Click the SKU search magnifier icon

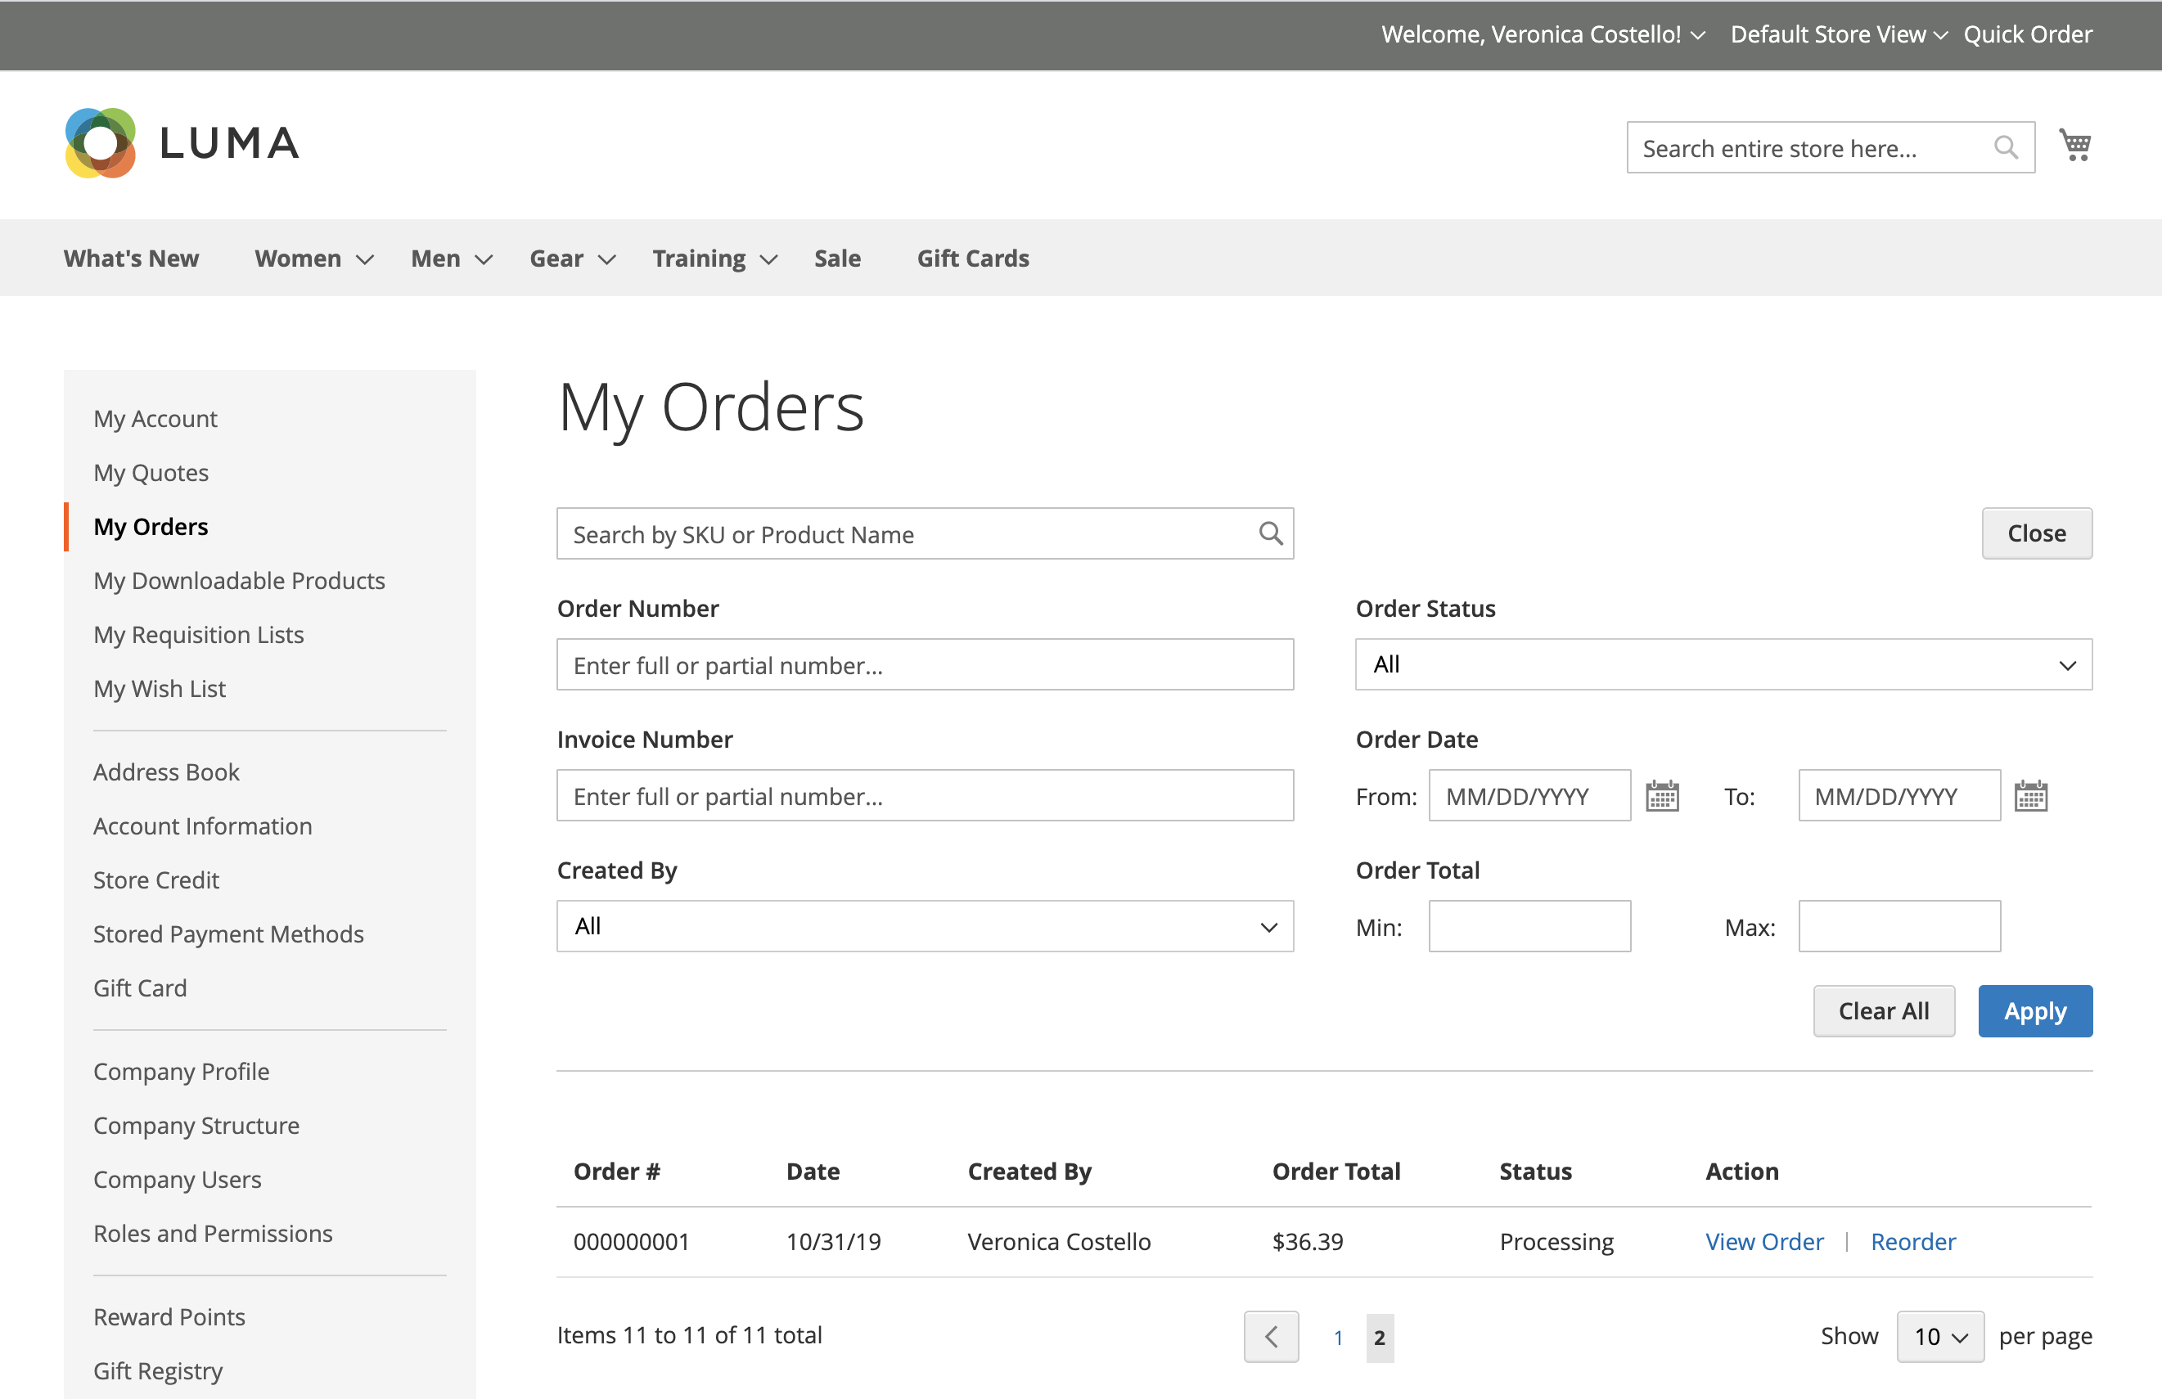coord(1271,533)
